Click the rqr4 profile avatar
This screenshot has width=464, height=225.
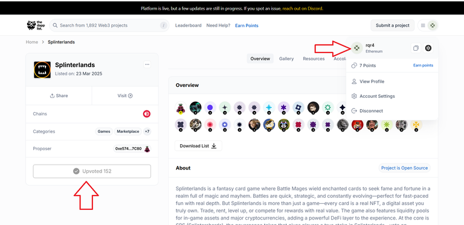click(x=357, y=48)
